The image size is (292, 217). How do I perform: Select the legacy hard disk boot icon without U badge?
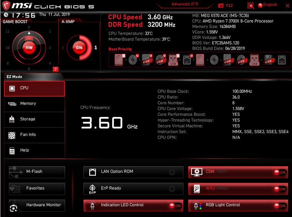click(x=200, y=60)
